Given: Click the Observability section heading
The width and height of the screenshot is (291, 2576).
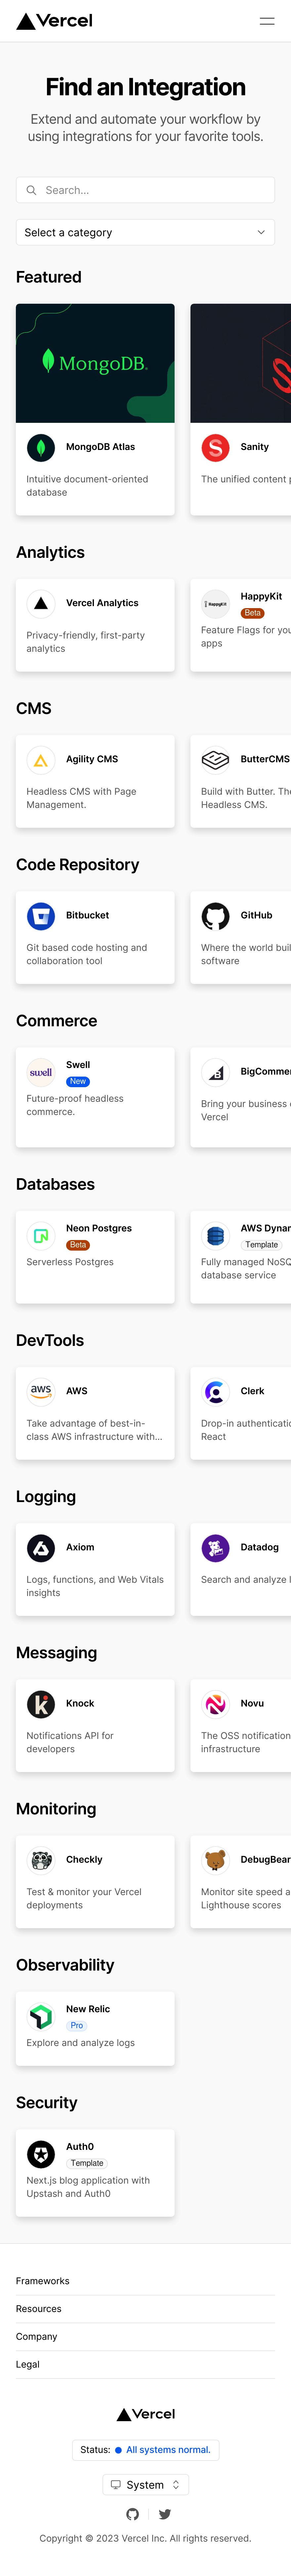Looking at the screenshot, I should [x=65, y=1965].
